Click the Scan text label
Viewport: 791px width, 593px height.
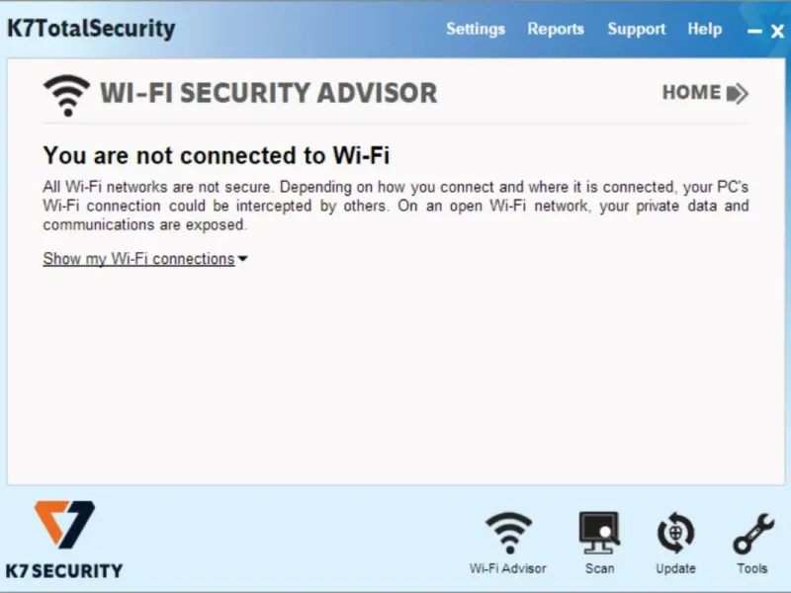coord(599,568)
